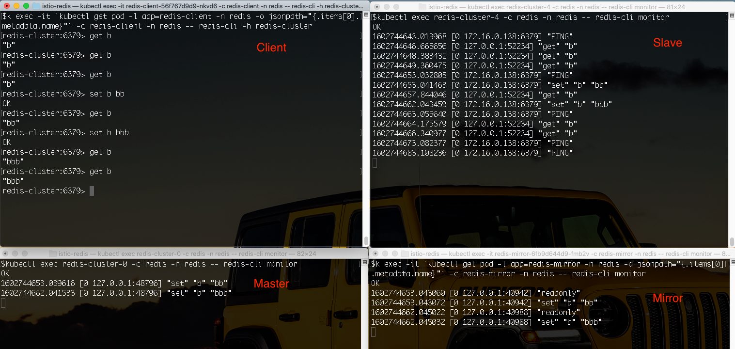
Task: Click the empty redis-cluster:6379> prompt with block cursor
Action: [x=48, y=191]
